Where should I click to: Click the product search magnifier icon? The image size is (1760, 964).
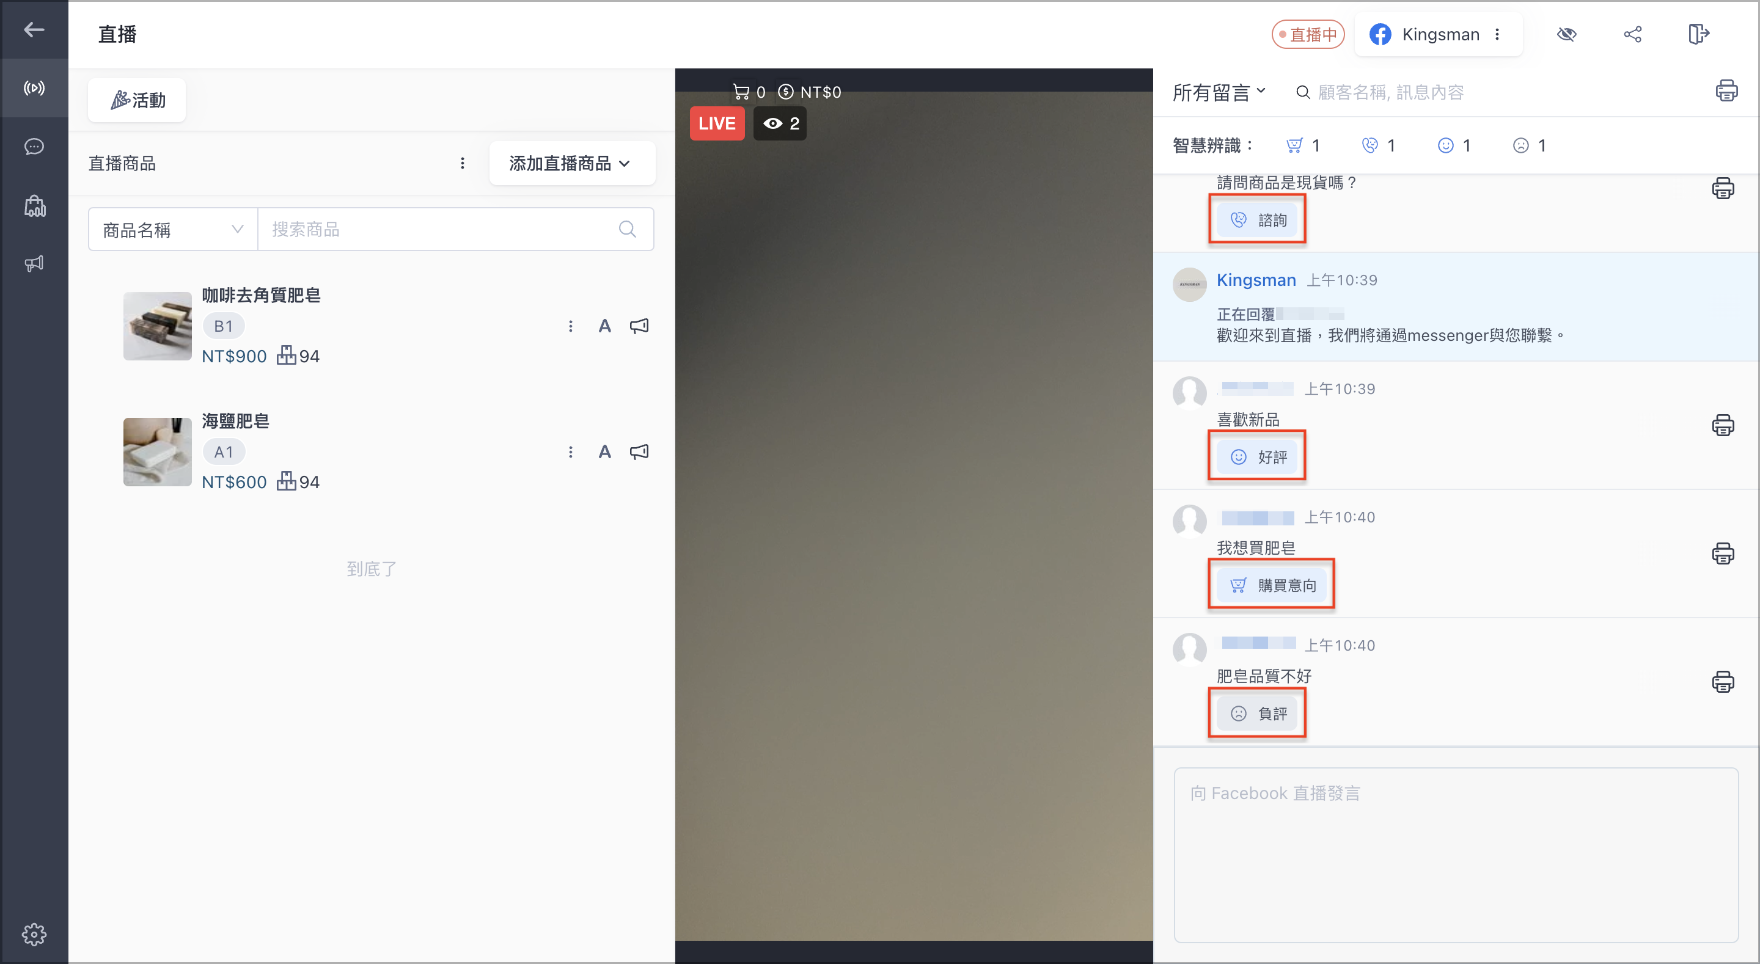tap(627, 229)
